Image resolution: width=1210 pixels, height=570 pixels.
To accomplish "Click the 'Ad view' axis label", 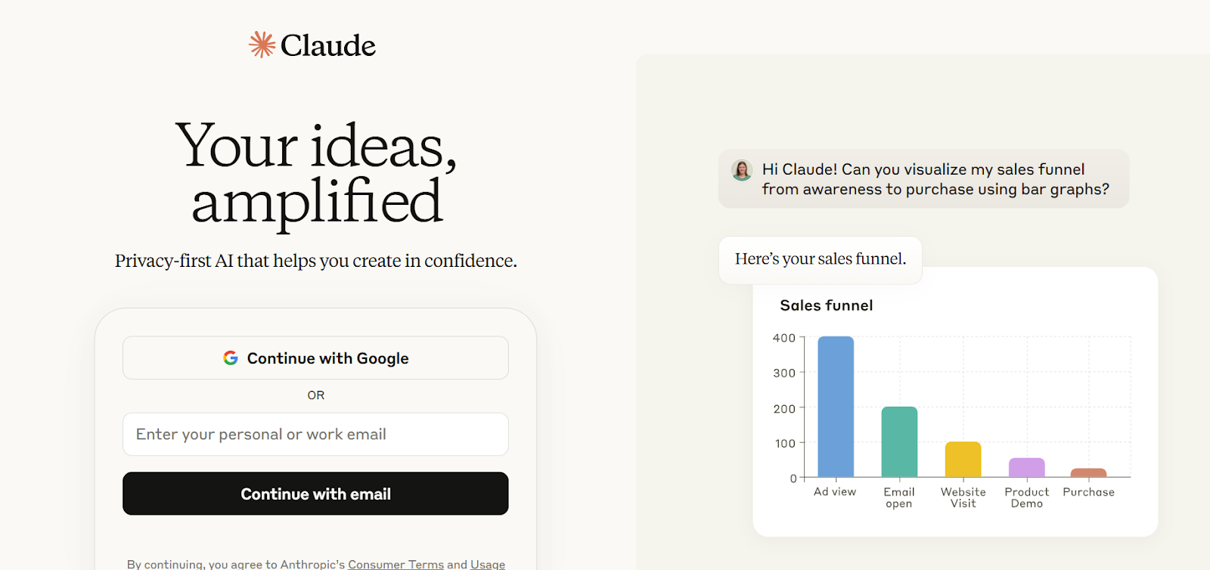I will pos(835,491).
